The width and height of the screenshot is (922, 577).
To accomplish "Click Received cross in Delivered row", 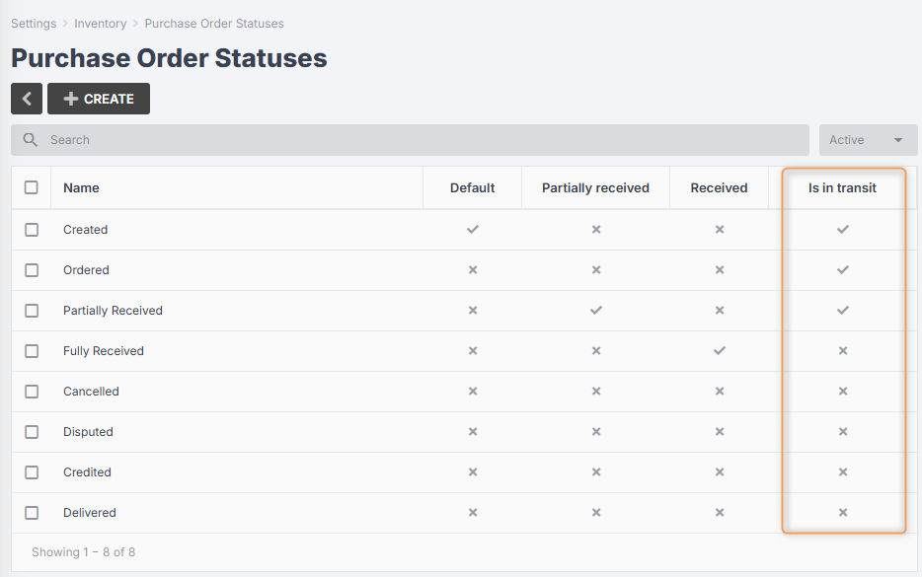I will pyautogui.click(x=720, y=513).
